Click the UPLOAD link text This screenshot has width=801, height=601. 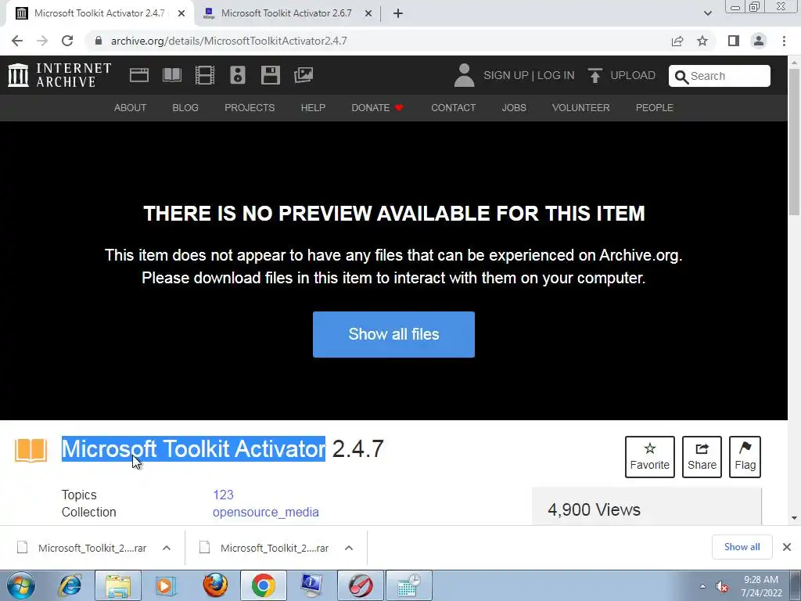coord(632,76)
